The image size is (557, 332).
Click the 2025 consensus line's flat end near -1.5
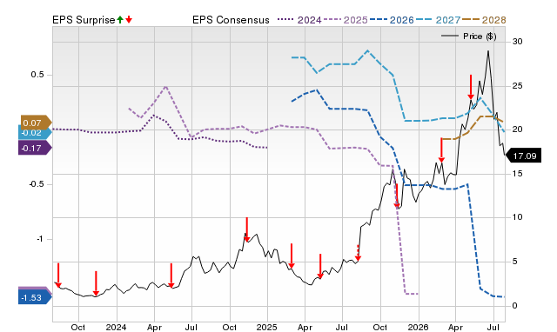[x=412, y=294]
